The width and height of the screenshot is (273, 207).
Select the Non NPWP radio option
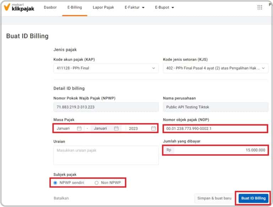coord(97,183)
